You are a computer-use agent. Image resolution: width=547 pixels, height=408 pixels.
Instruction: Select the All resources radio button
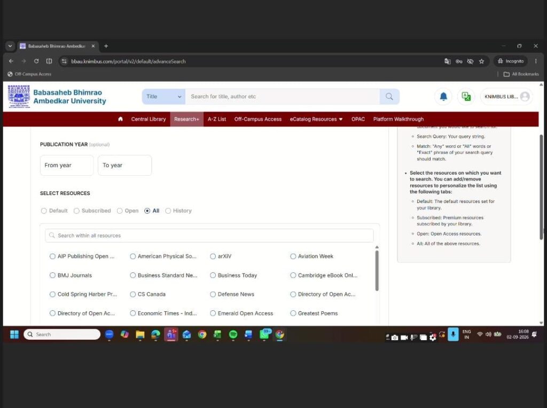147,210
